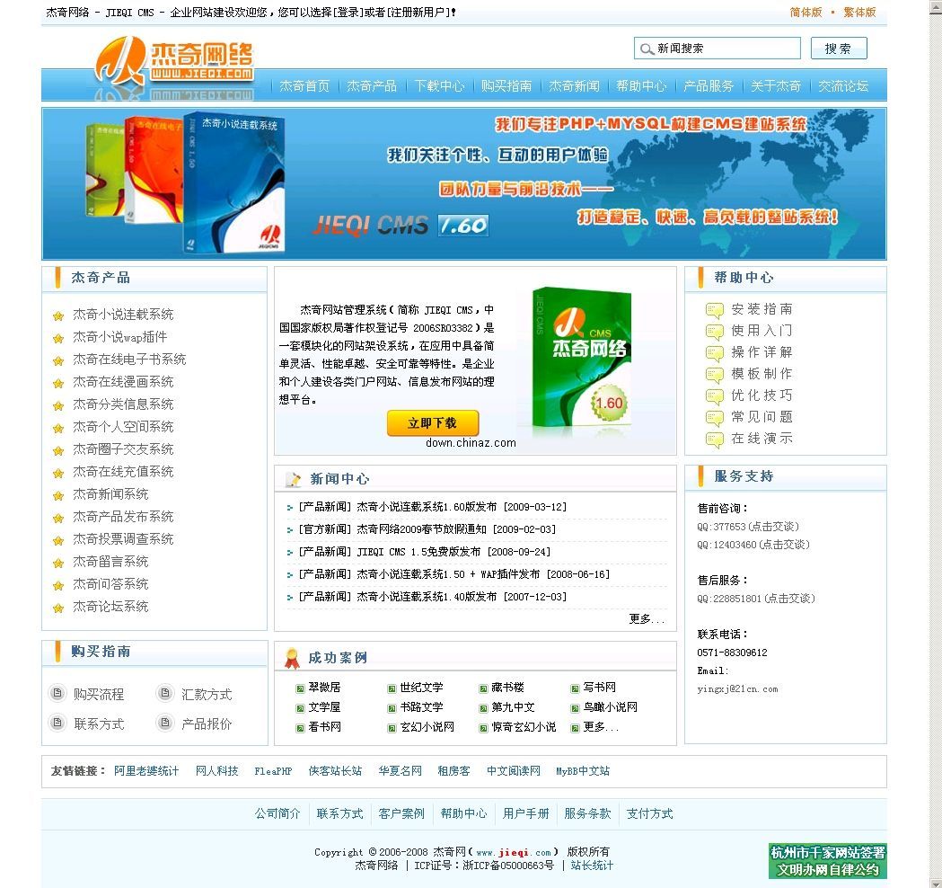Click the speech bubble icon next to 在线演示
This screenshot has width=942, height=888.
pos(714,440)
